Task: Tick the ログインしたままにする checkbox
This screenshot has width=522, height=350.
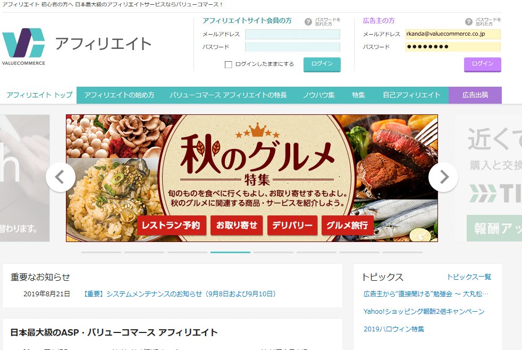Action: (x=229, y=64)
